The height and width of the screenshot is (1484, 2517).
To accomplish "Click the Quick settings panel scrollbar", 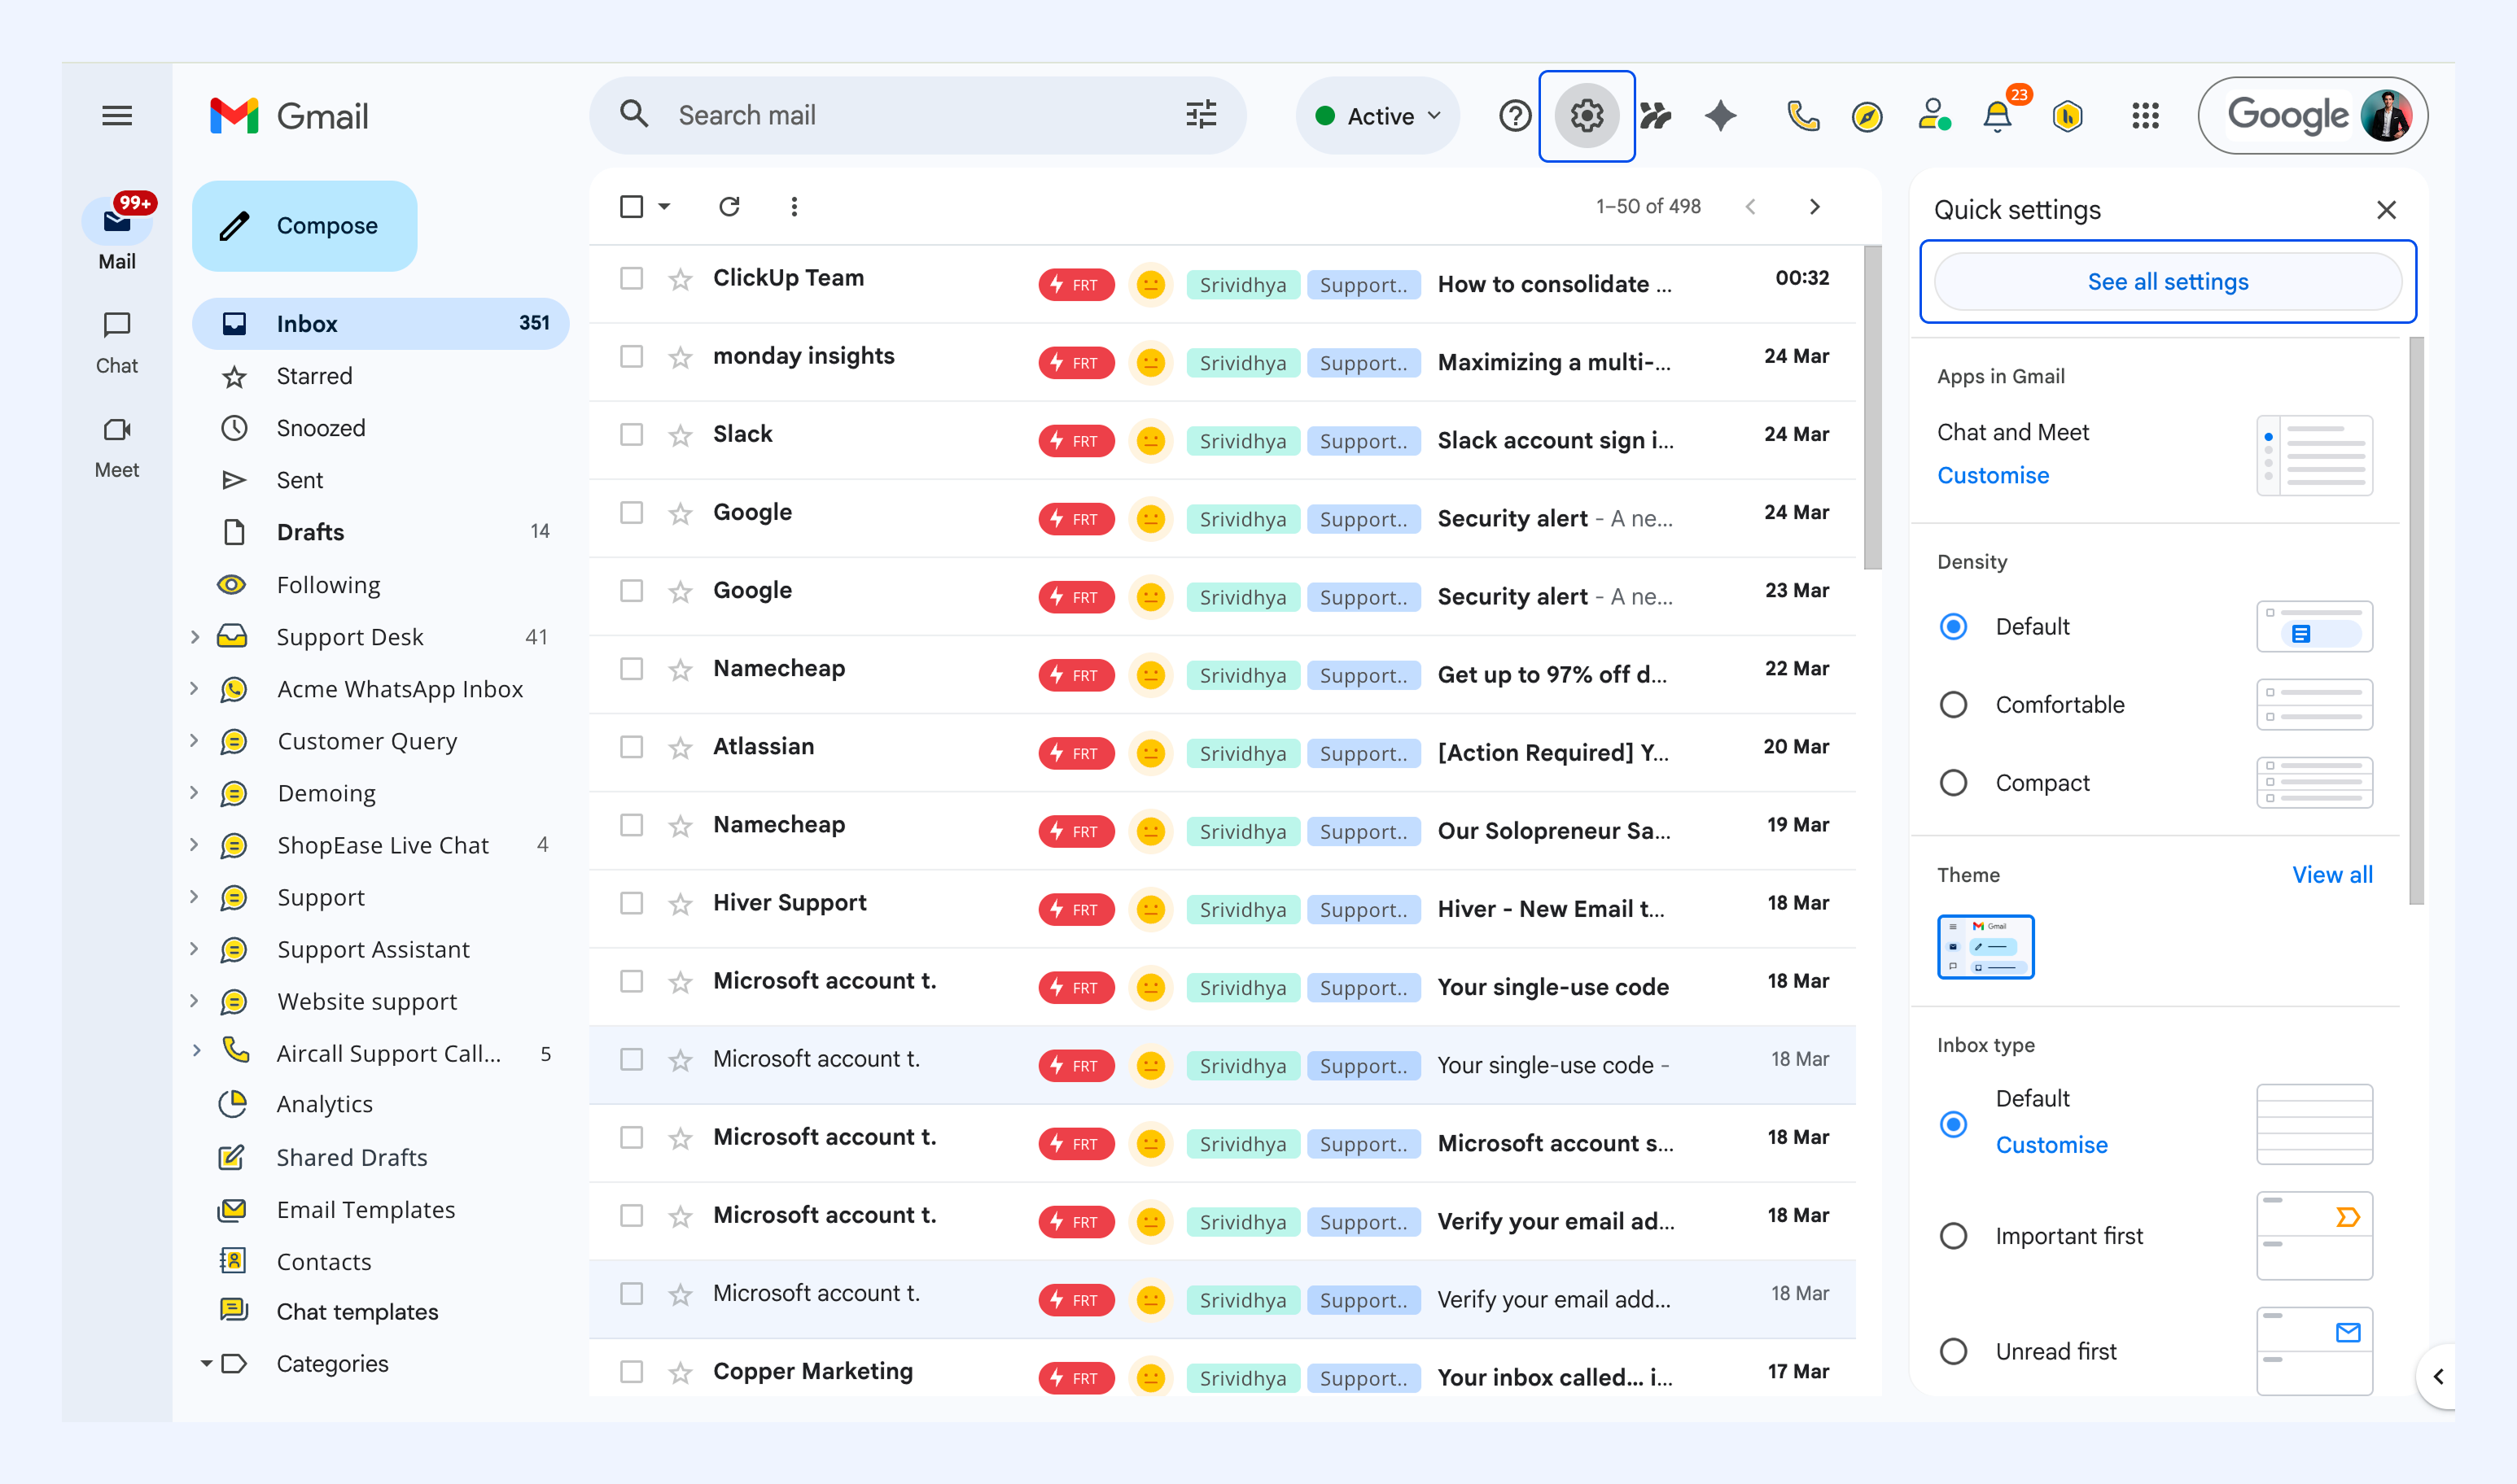I will tap(2416, 620).
